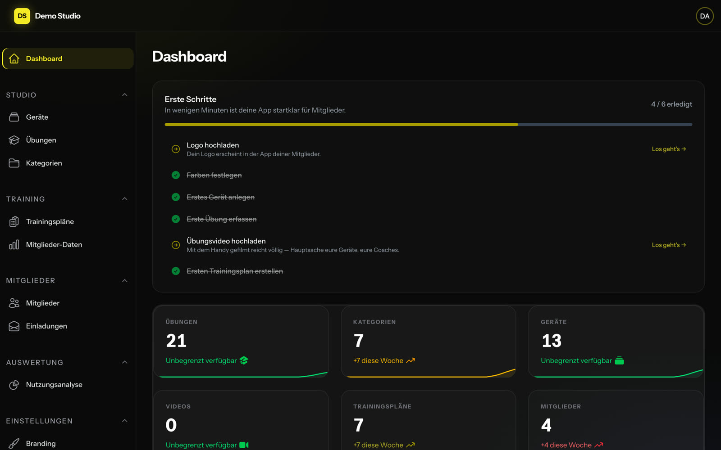Viewport: 721px width, 450px height.
Task: Open the Übungen sidebar link
Action: [68, 140]
